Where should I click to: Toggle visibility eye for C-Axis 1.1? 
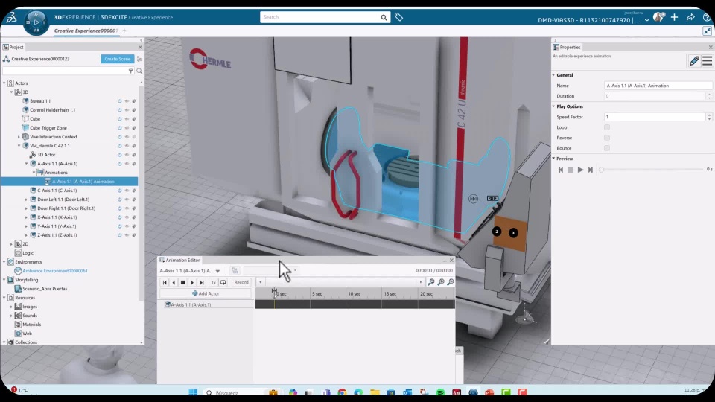pyautogui.click(x=127, y=191)
